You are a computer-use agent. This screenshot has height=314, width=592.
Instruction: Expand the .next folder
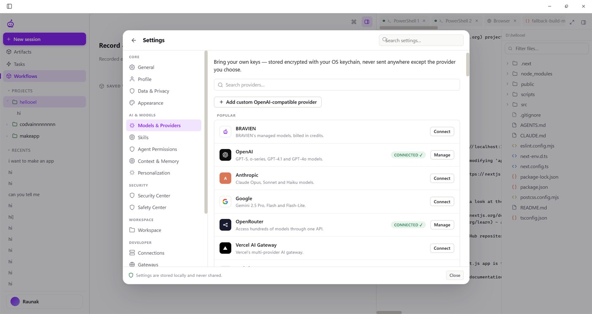(507, 63)
